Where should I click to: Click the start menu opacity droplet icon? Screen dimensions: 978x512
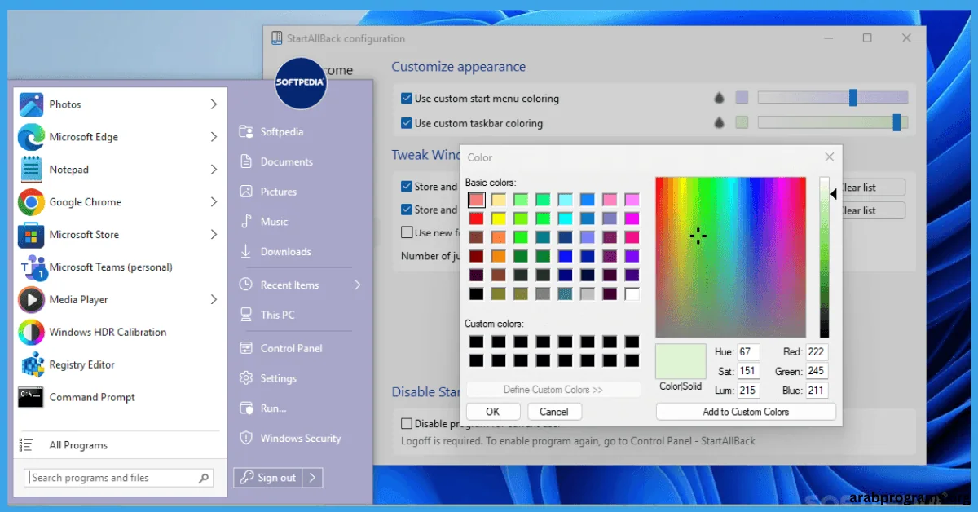[x=720, y=98]
